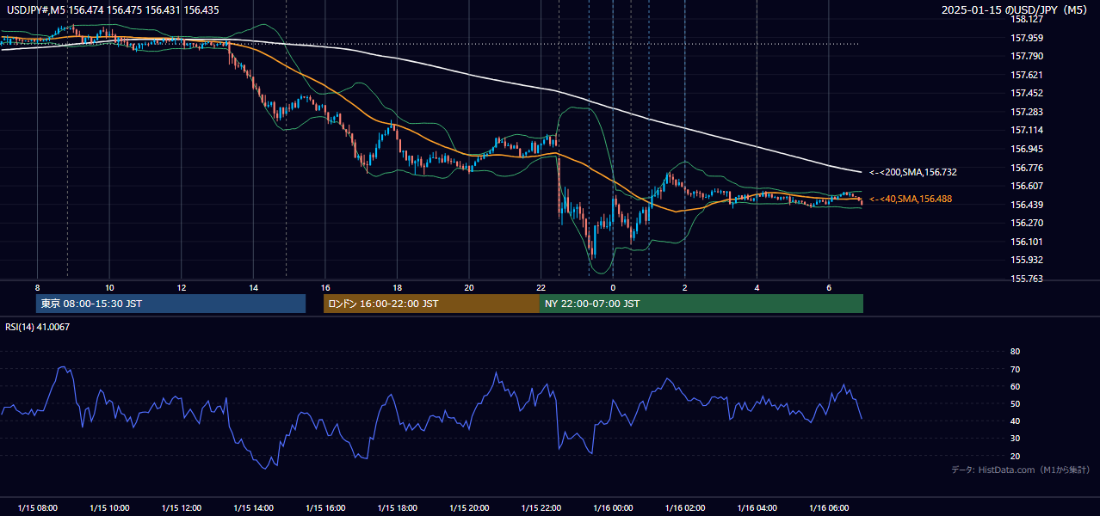Click the bottom date label 1/15 20:00
Screen dimensions: 1100x516
click(x=469, y=508)
